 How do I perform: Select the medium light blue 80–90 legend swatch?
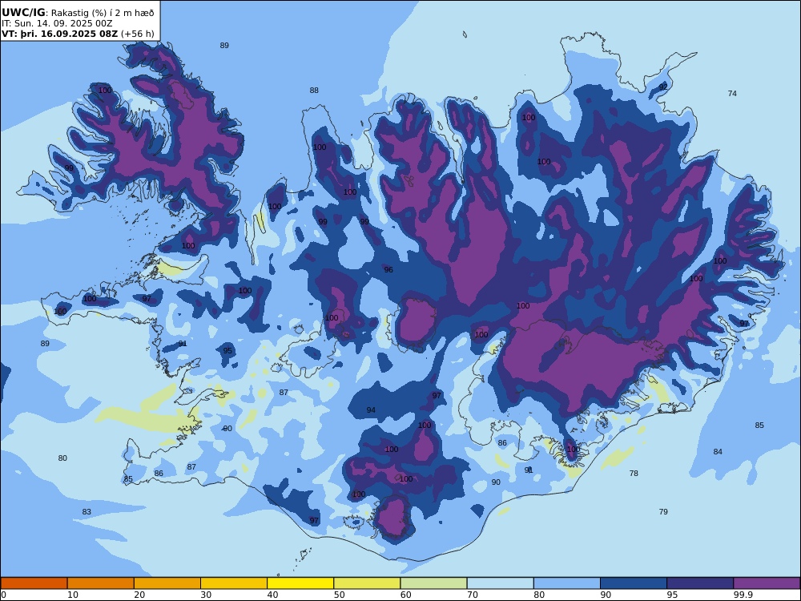coord(567,583)
